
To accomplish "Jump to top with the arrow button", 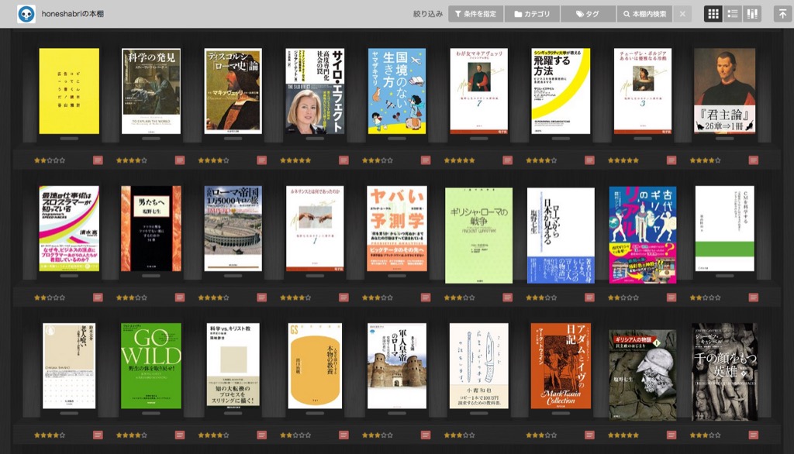I will [x=782, y=14].
